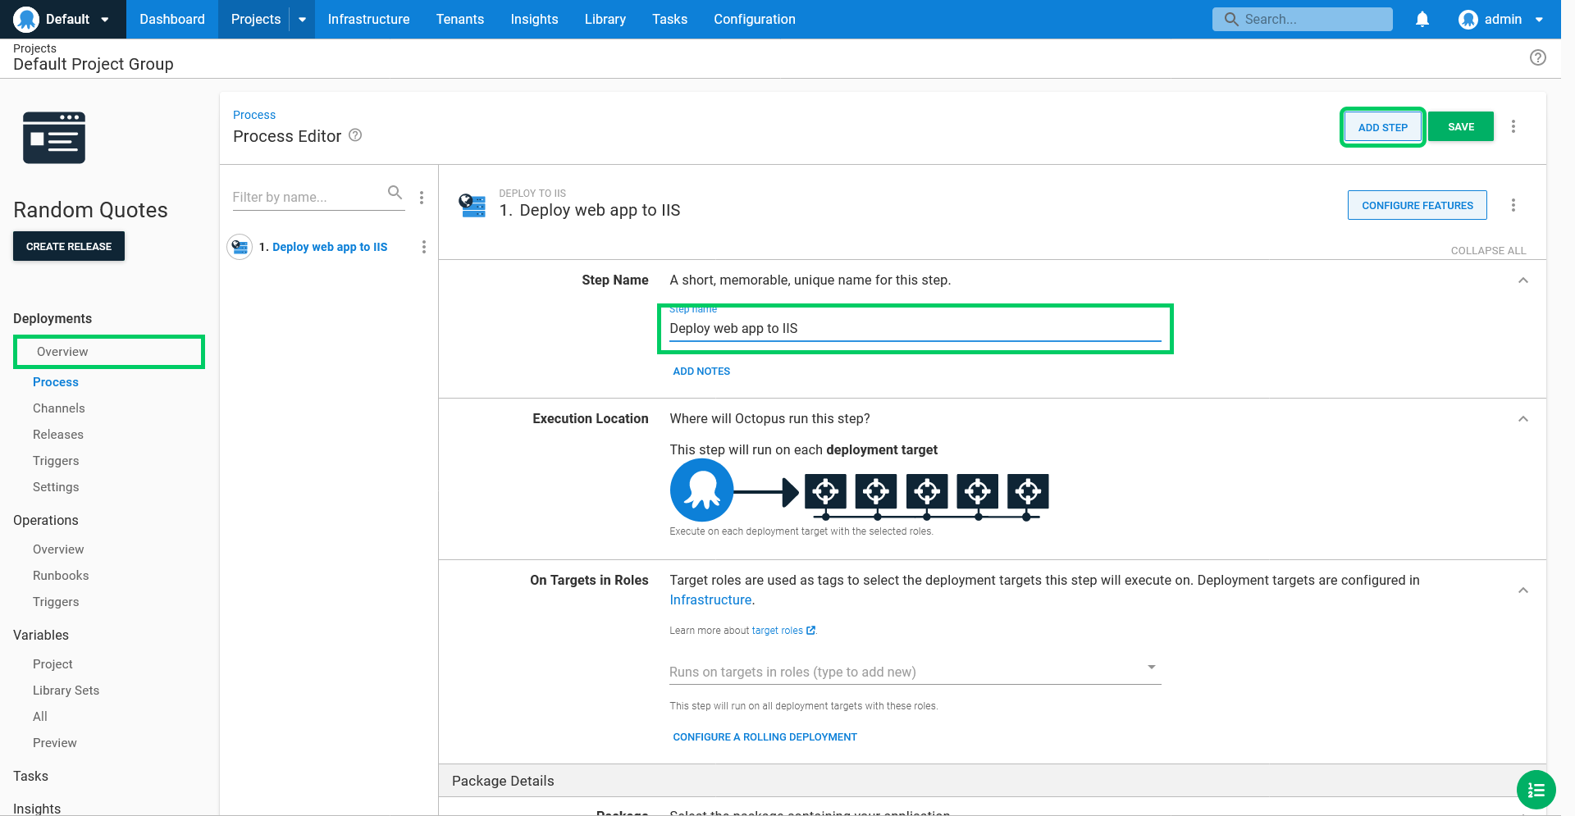Open the floating green checklist button
The image size is (1575, 816).
(x=1536, y=791)
